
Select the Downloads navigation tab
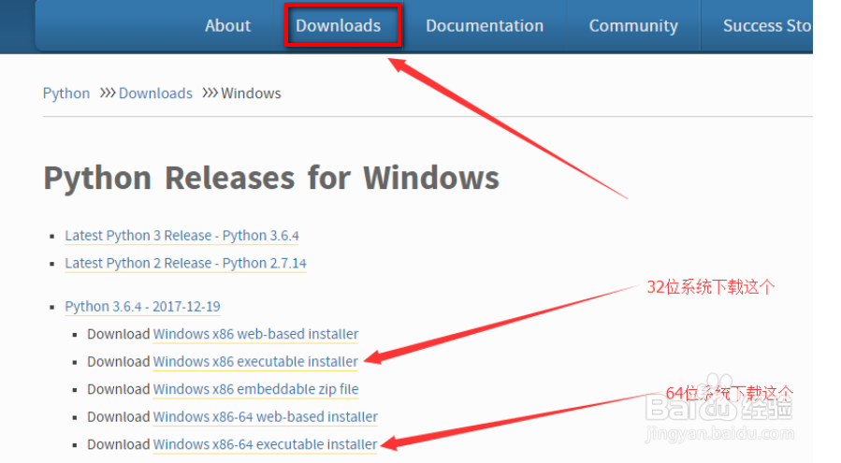click(339, 25)
